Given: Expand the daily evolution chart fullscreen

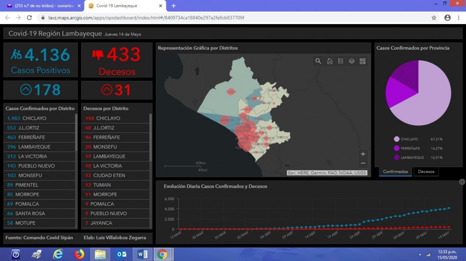Looking at the screenshot, I should point(462,182).
